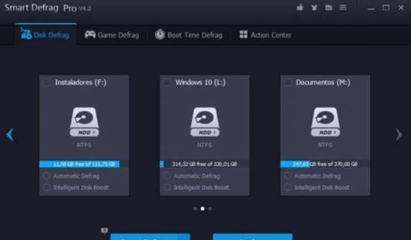Click the thumbs-up like icon

[300, 7]
